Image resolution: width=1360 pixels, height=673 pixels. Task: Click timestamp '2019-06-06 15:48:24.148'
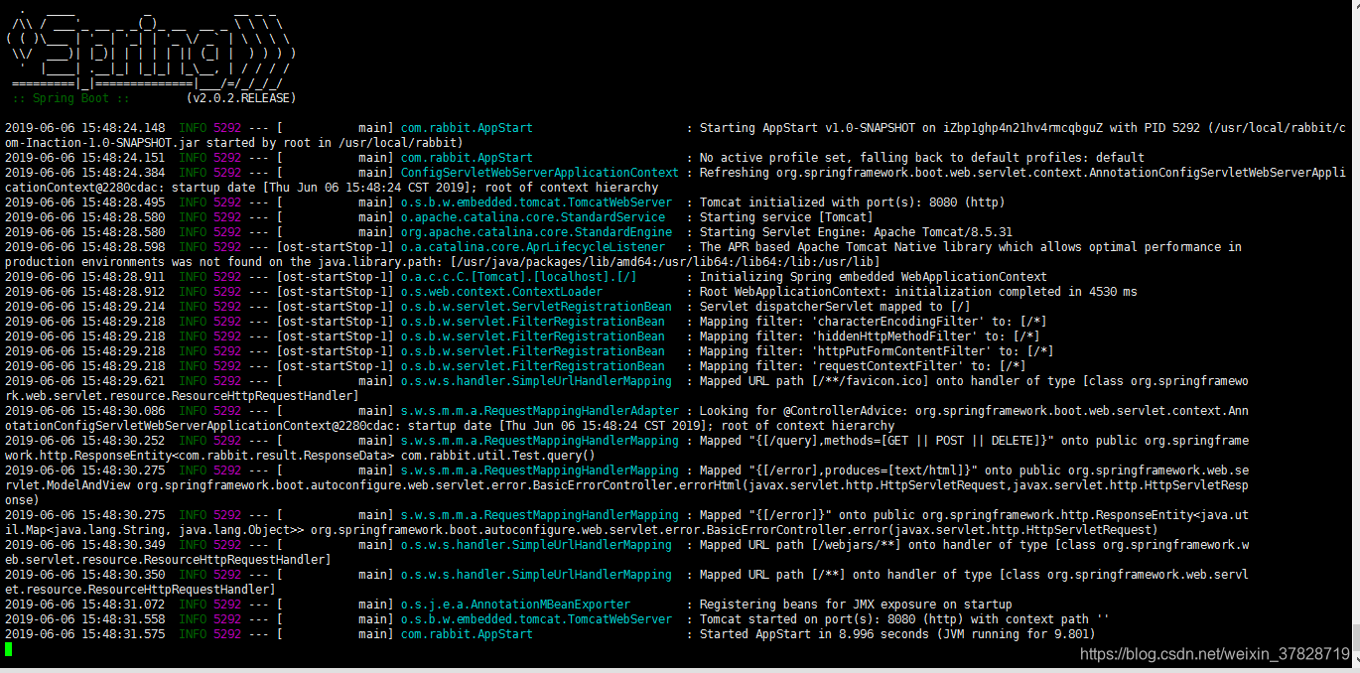[x=84, y=128]
